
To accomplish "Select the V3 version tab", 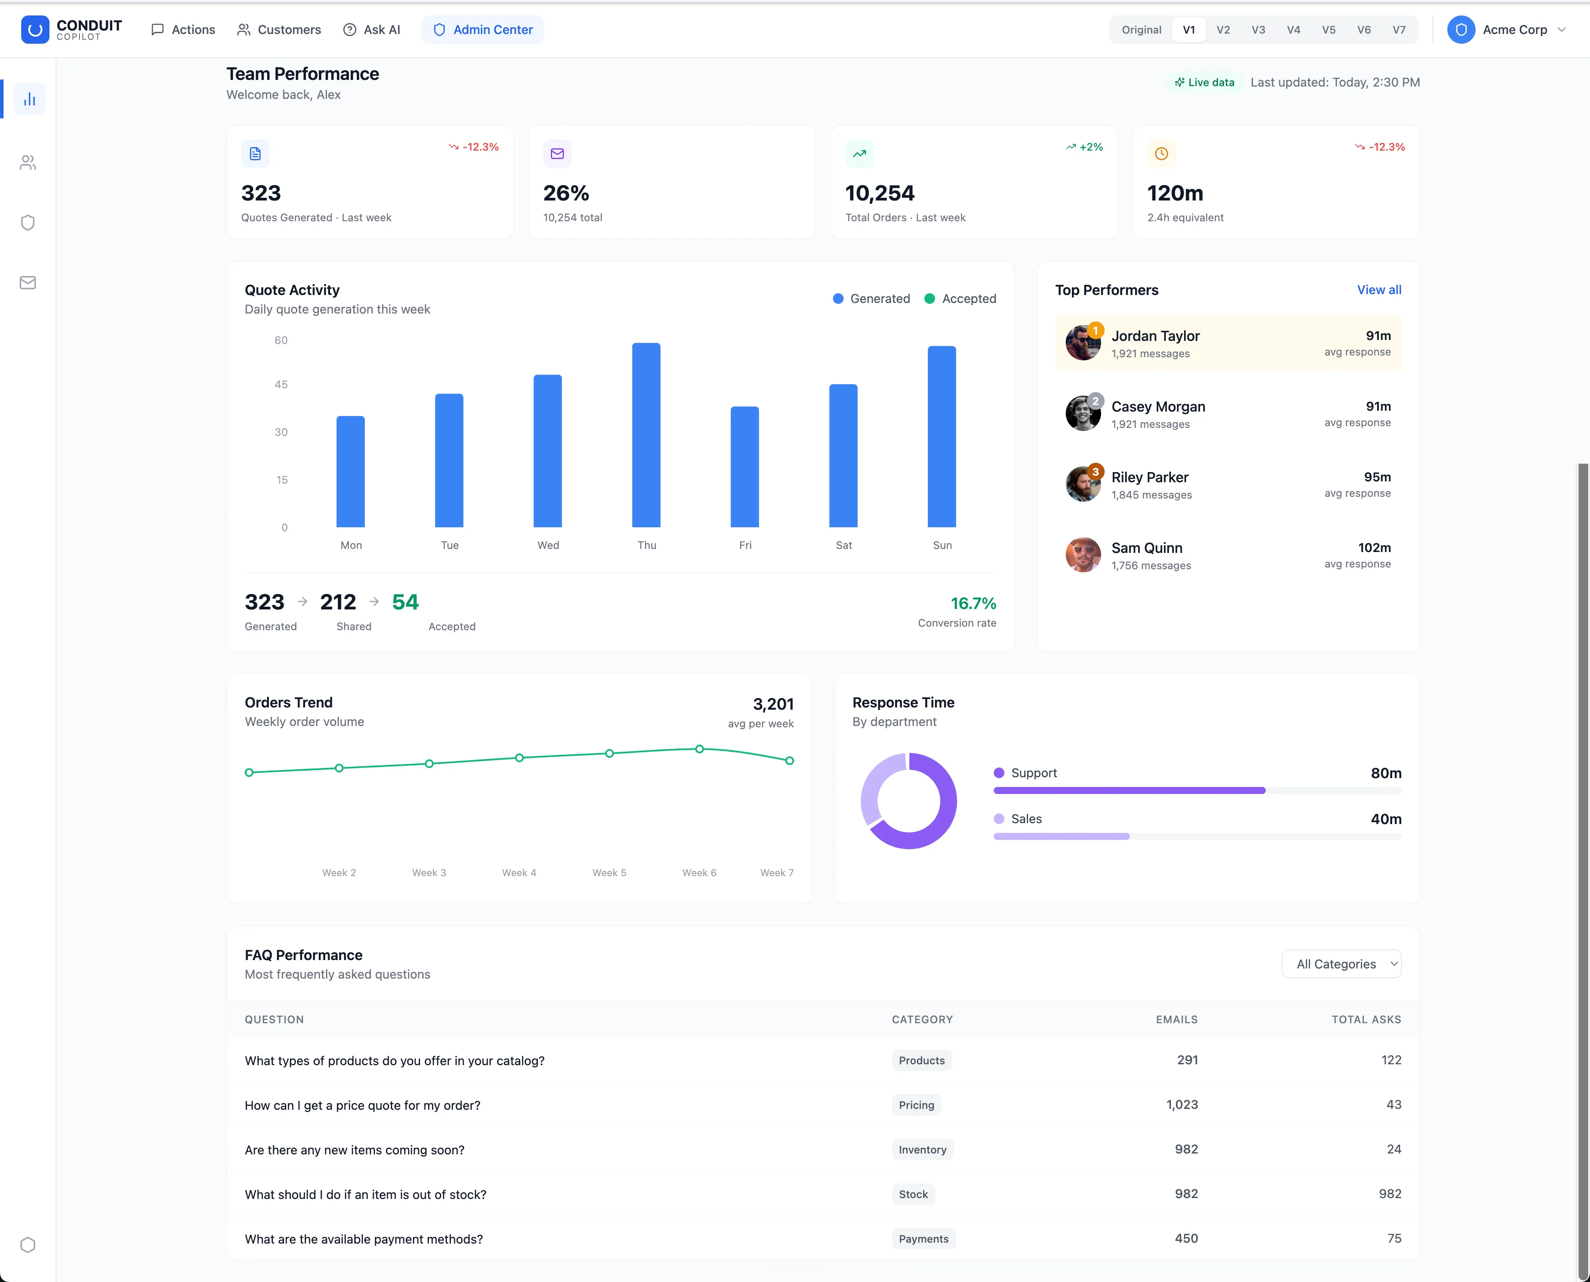I will pos(1258,30).
